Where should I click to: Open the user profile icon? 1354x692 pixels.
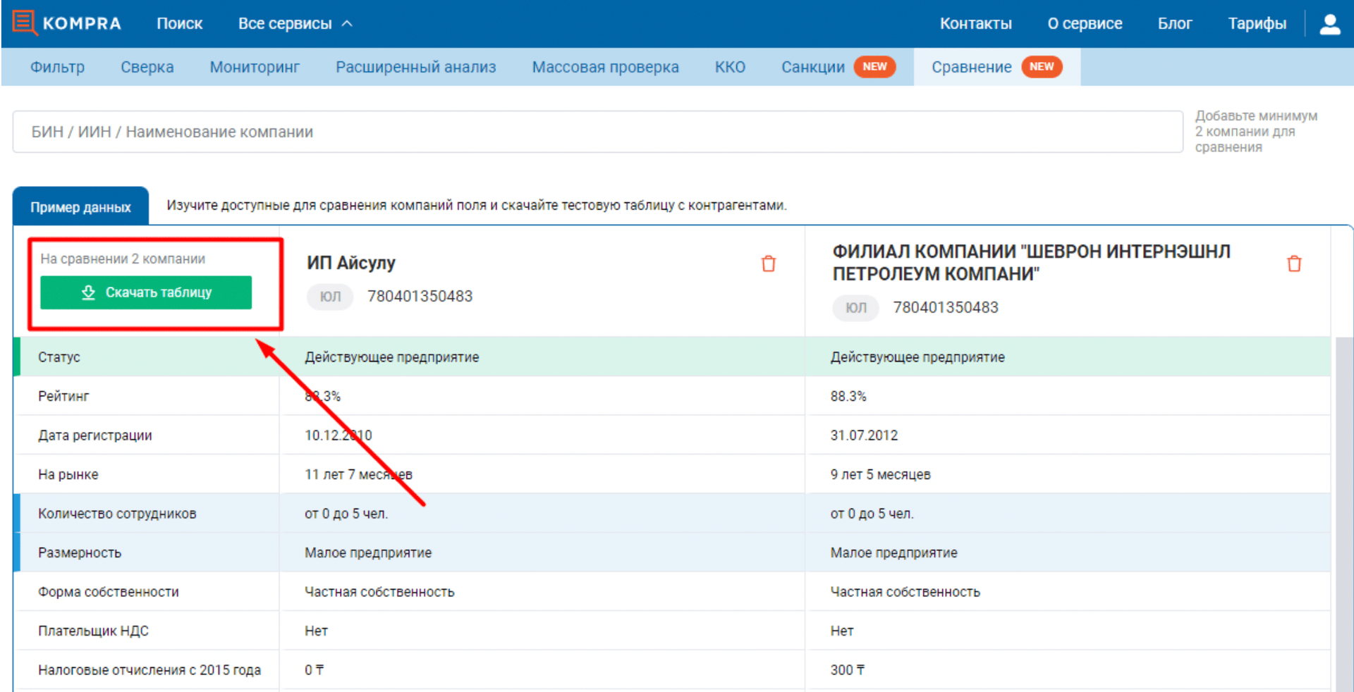1329,24
